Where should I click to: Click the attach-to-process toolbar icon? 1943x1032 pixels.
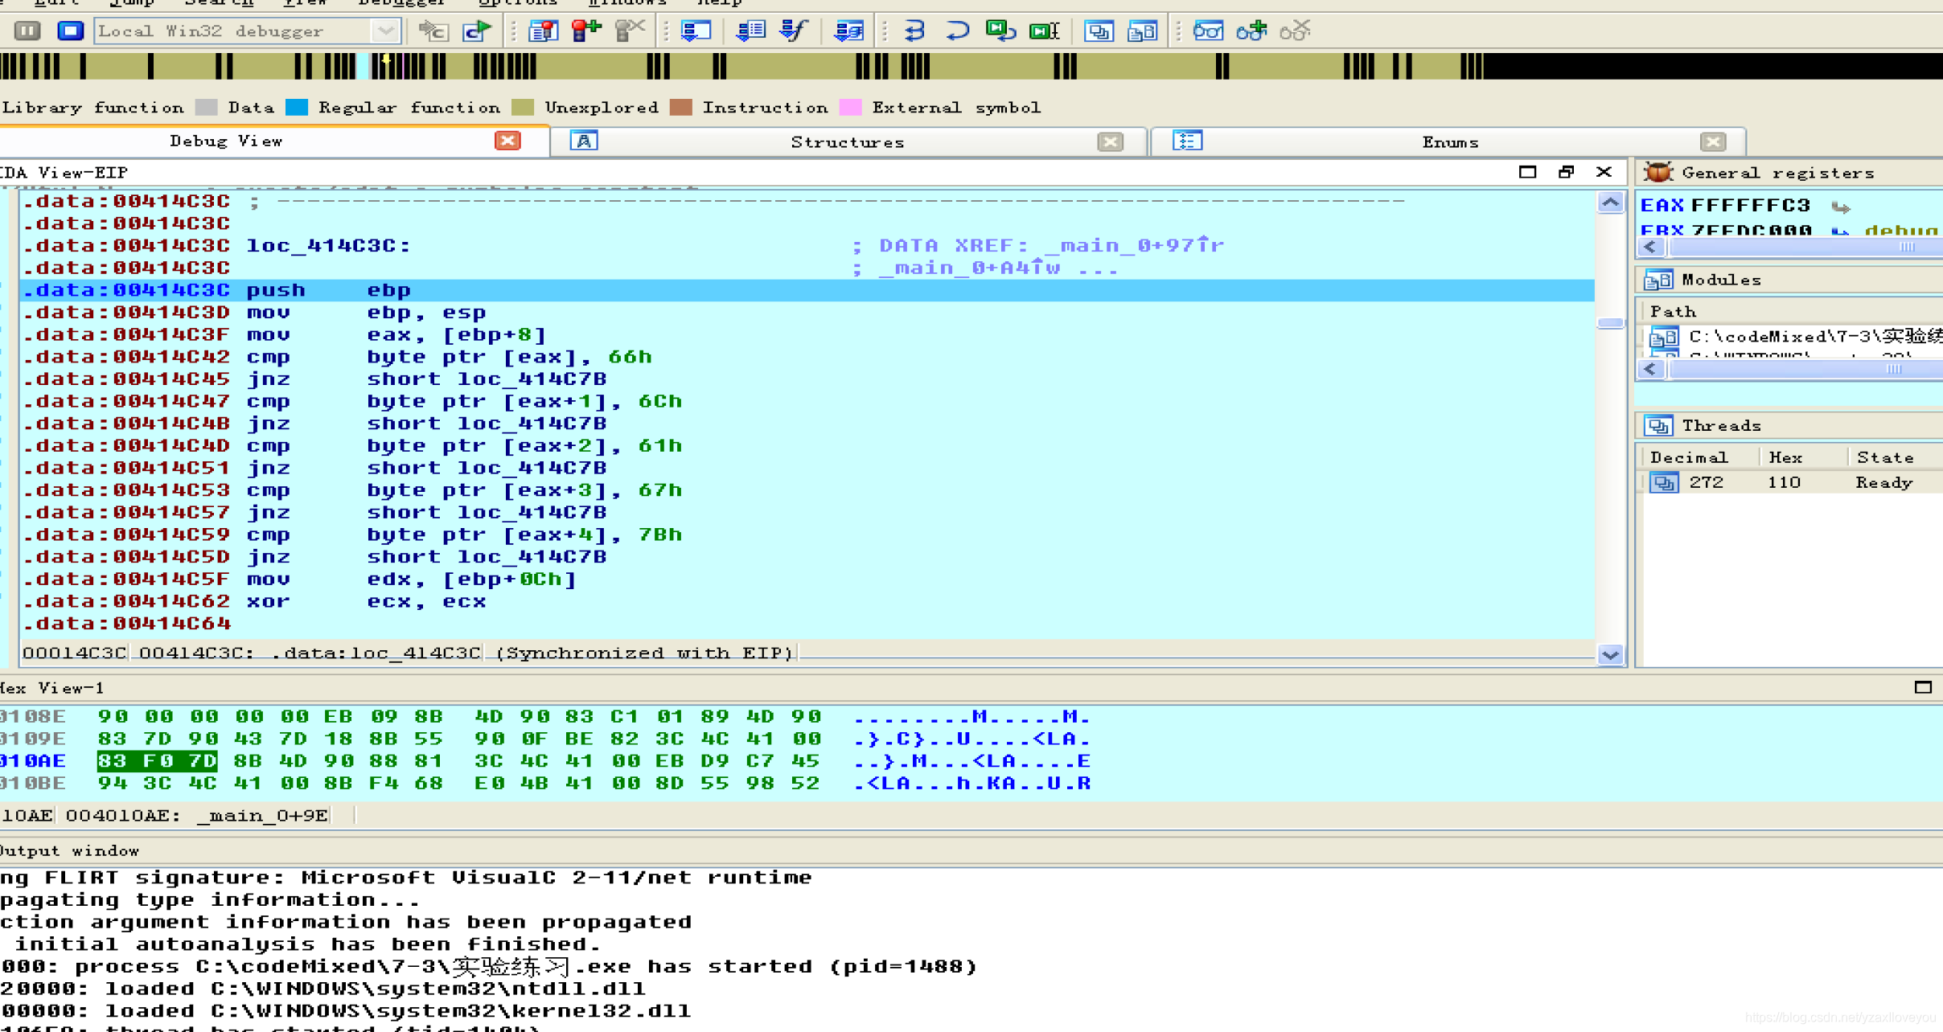pyautogui.click(x=433, y=31)
